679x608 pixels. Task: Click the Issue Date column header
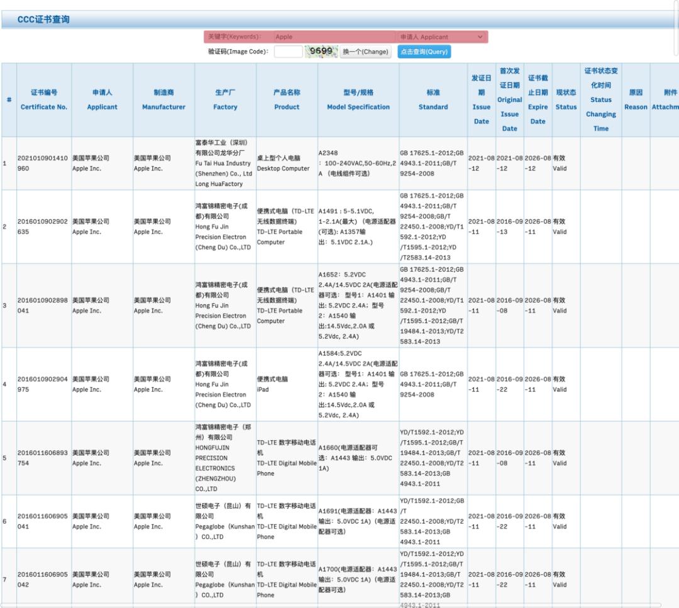pyautogui.click(x=482, y=100)
